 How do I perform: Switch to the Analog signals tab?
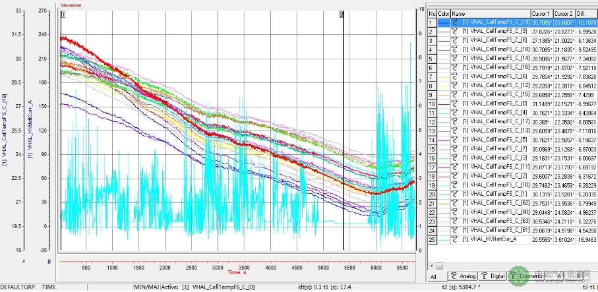pyautogui.click(x=463, y=276)
